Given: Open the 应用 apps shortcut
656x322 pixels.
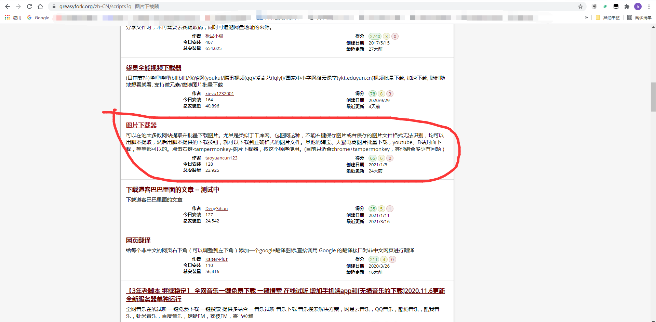Looking at the screenshot, I should tap(13, 17).
